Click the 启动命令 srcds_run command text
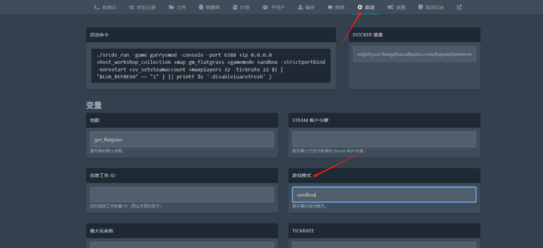Screen dimensions: 543x248 211,66
